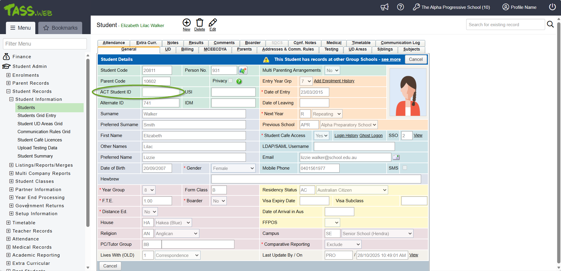Open the Gender dropdown

click(x=233, y=168)
